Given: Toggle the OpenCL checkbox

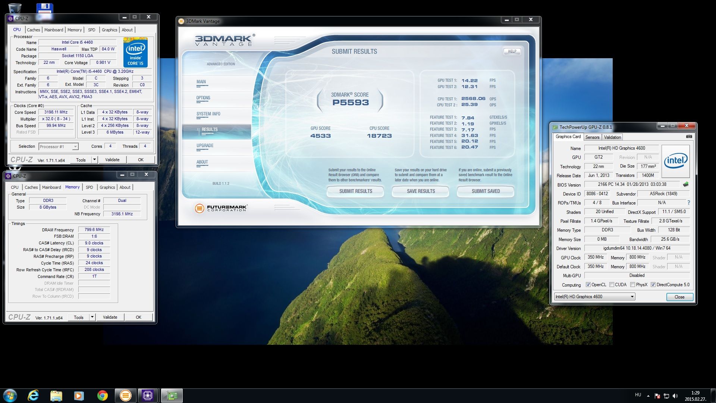Looking at the screenshot, I should click(x=588, y=285).
